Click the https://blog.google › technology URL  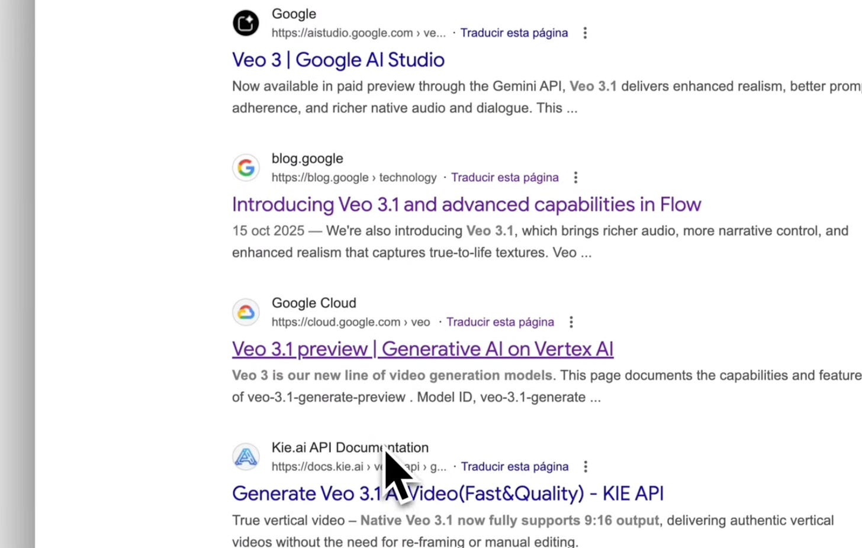tap(354, 178)
